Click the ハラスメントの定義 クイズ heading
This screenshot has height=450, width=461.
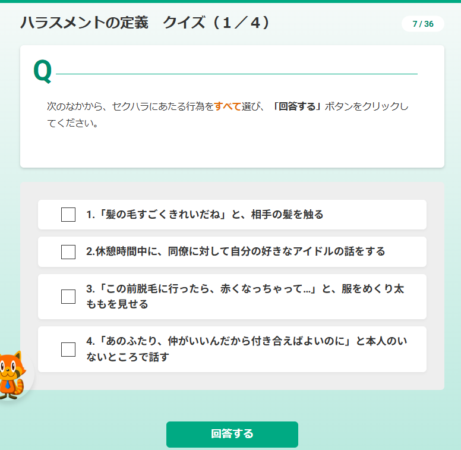(145, 23)
